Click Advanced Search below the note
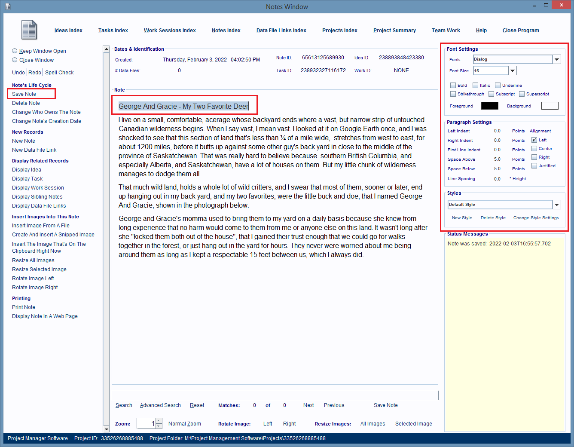 pyautogui.click(x=160, y=405)
